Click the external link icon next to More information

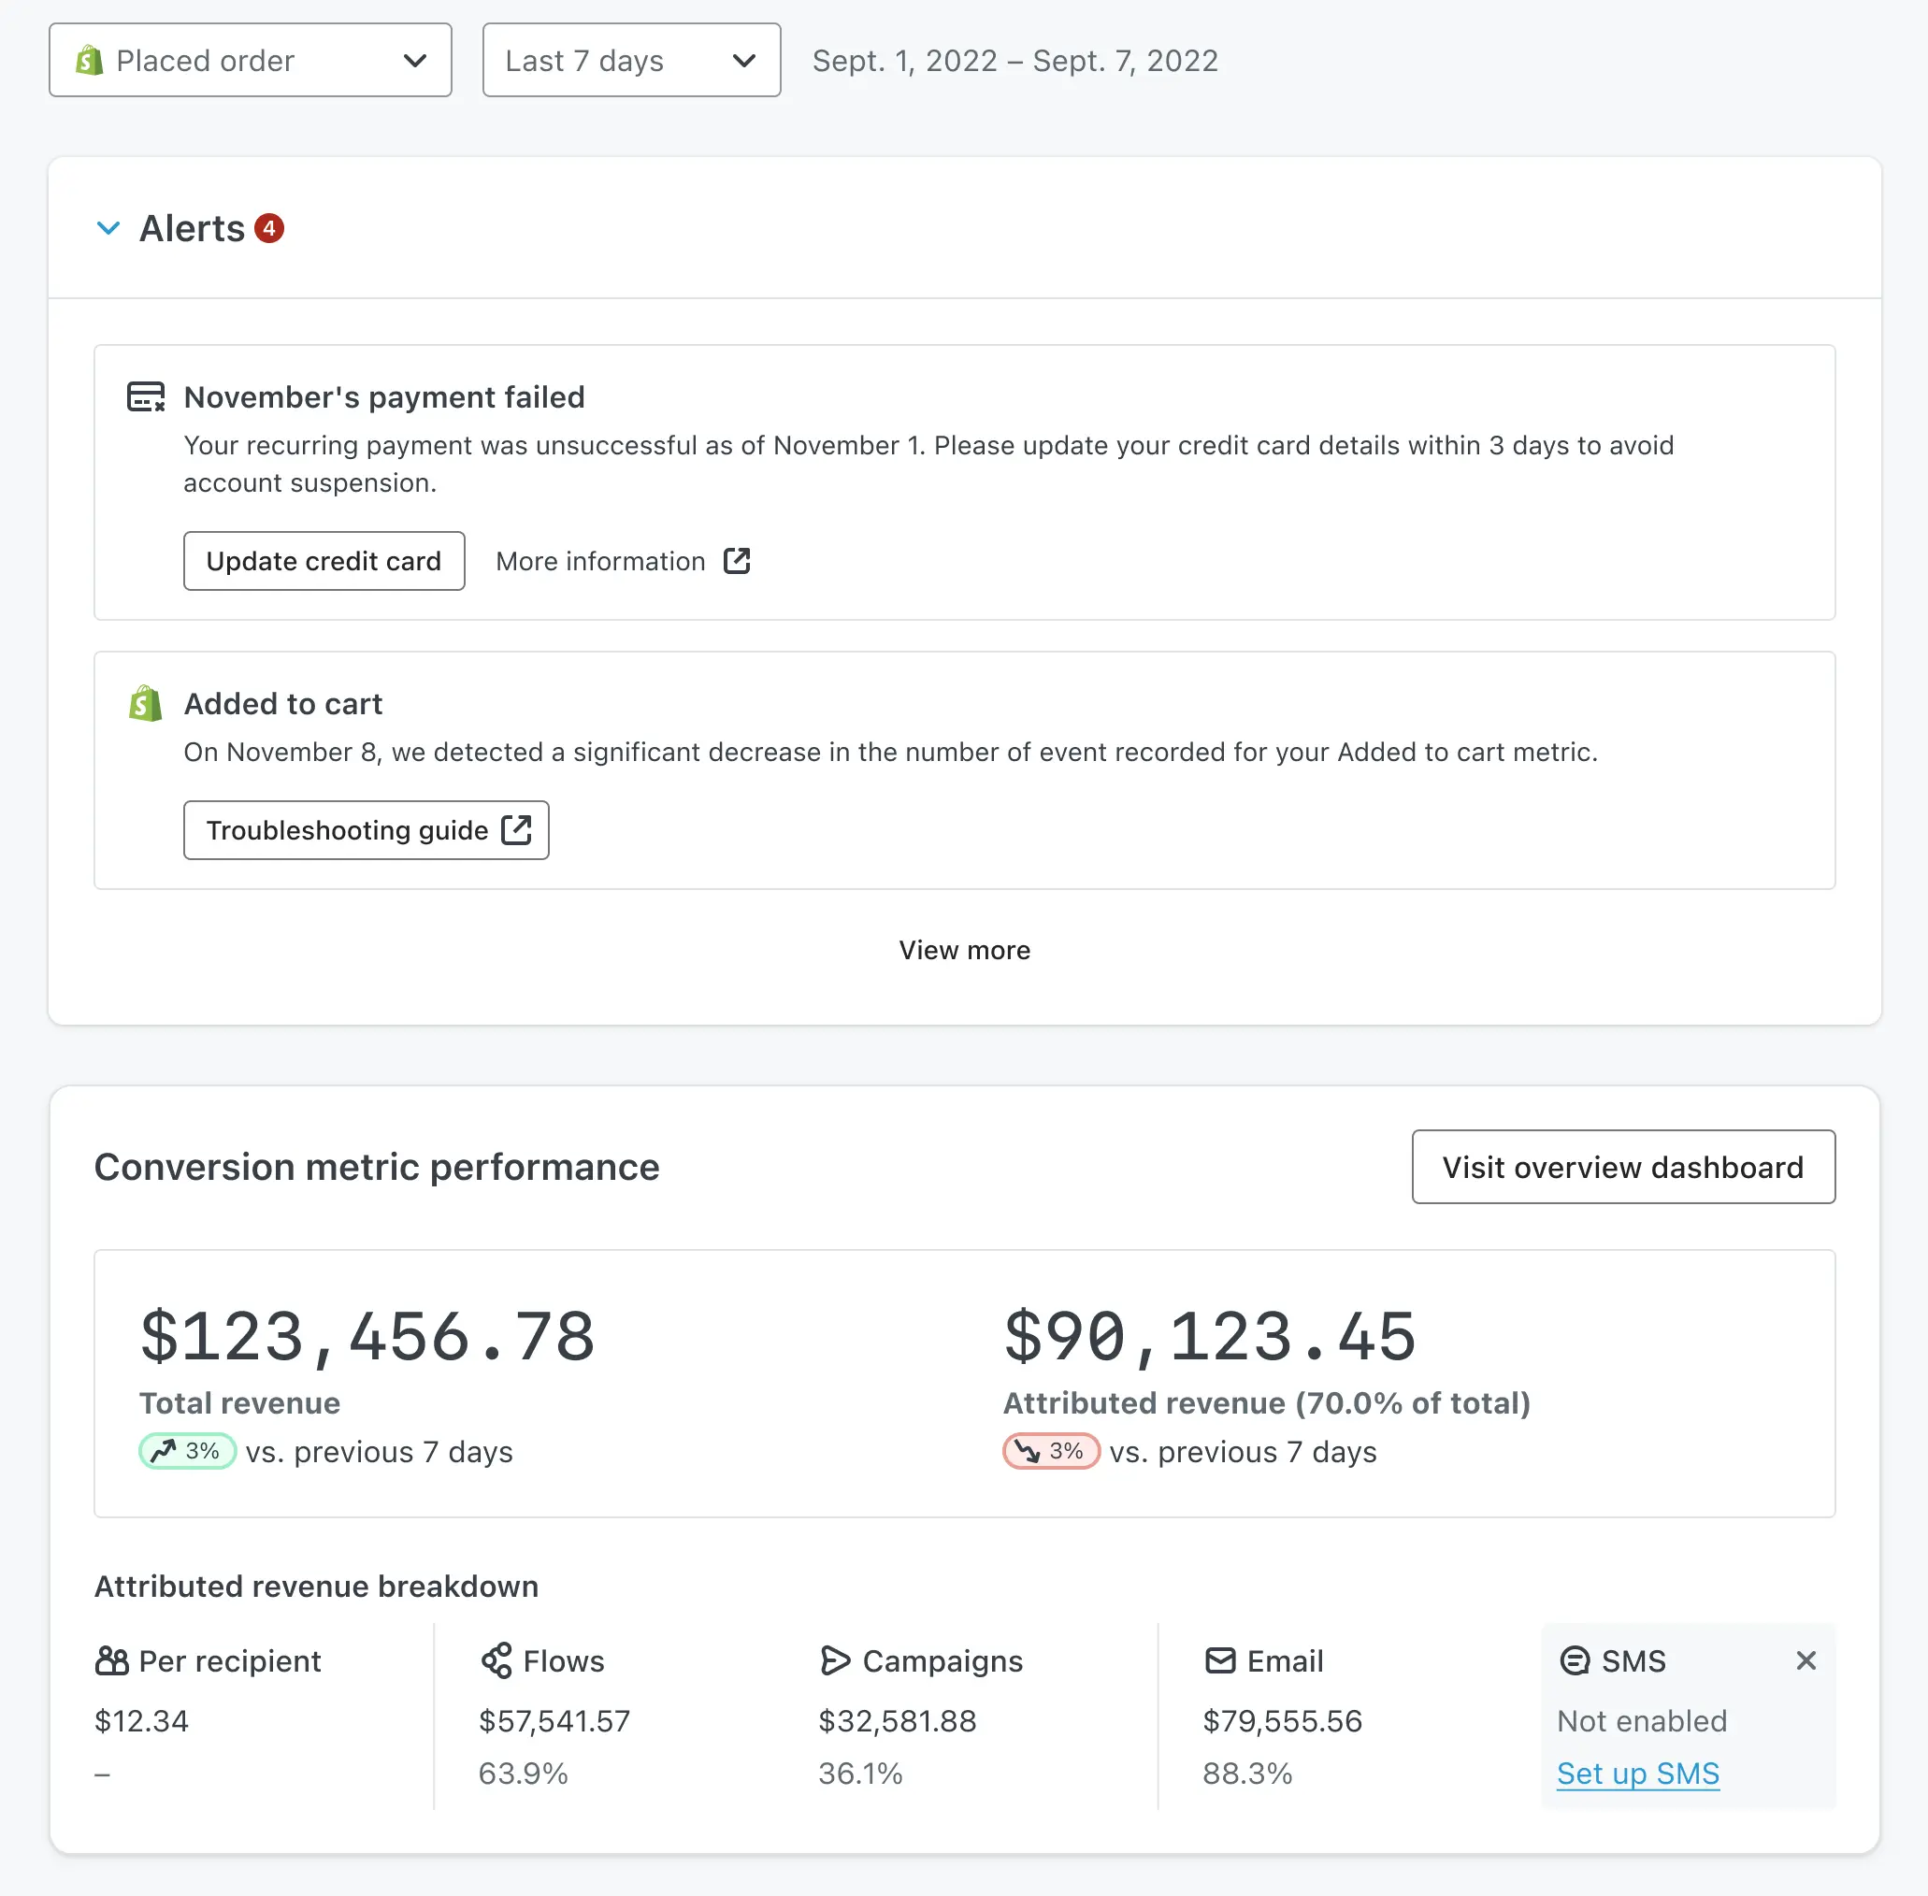click(736, 561)
